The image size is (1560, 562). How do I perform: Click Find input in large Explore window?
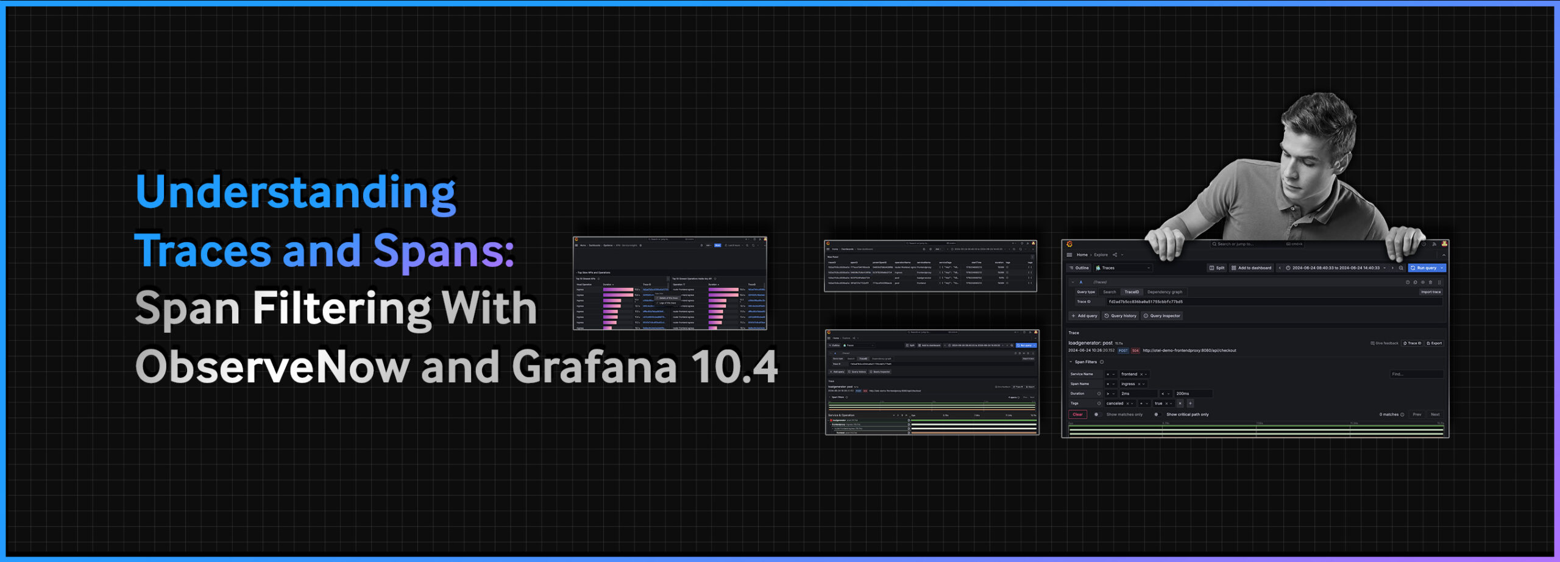coord(1417,374)
